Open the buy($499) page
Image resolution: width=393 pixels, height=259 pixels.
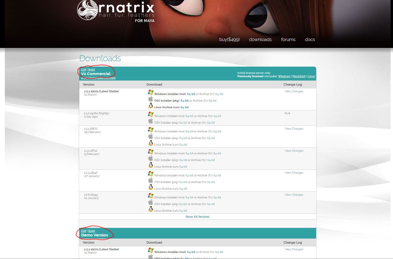pos(229,39)
